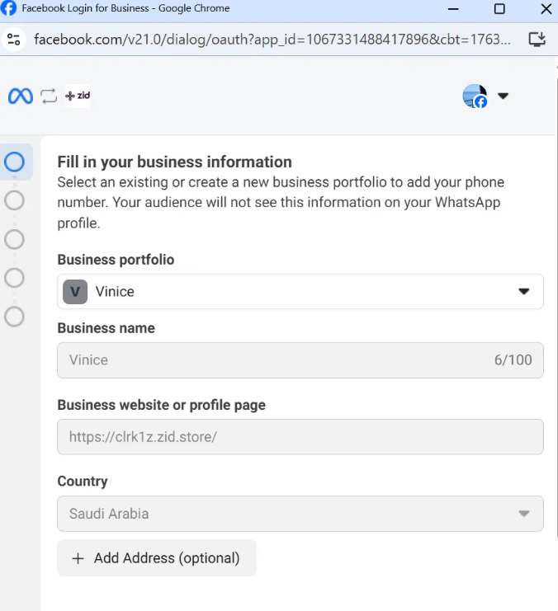Open the account switcher dropdown arrow
The width and height of the screenshot is (558, 611).
tap(503, 96)
